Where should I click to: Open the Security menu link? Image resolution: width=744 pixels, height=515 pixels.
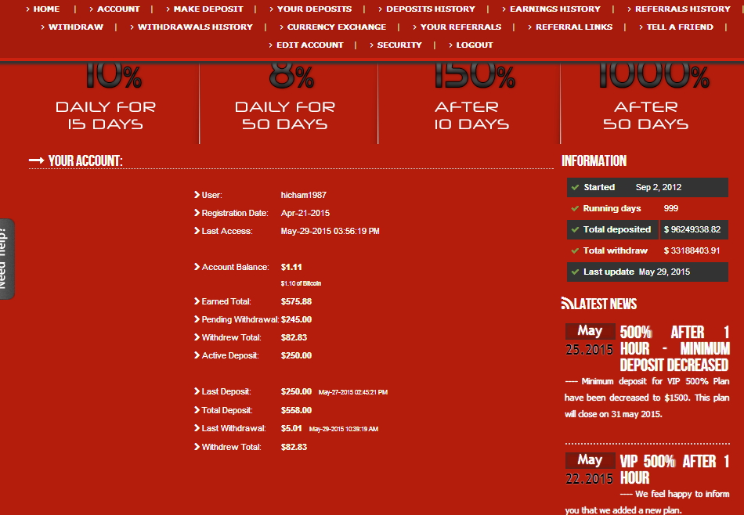pos(399,45)
